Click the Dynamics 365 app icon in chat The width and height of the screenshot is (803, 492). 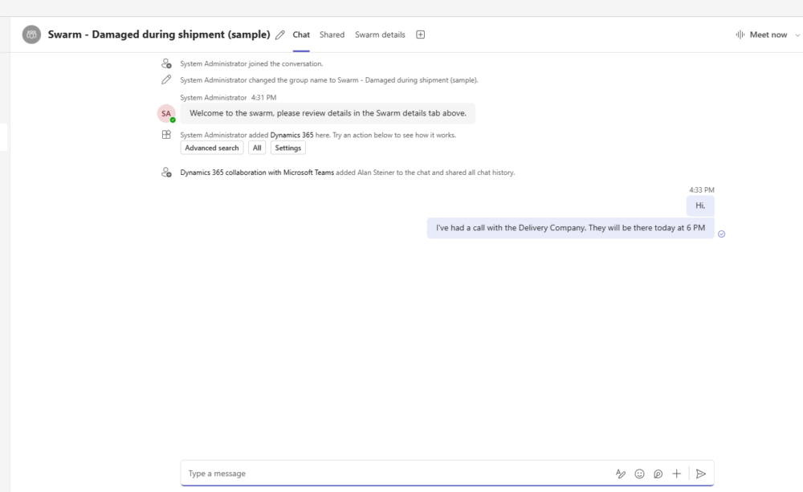[166, 135]
